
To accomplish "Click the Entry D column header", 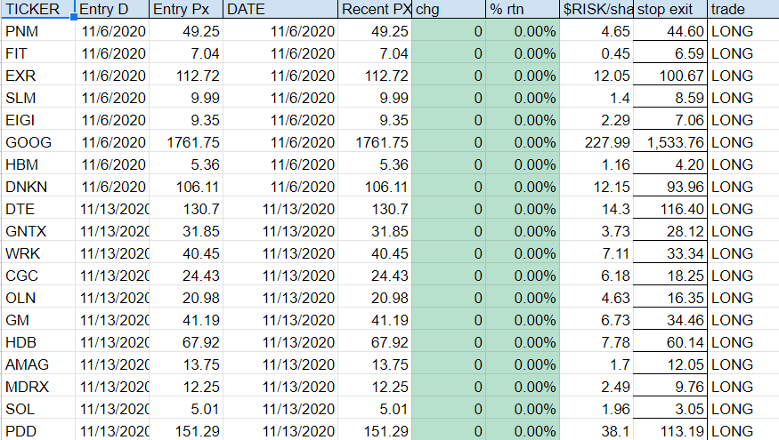I will pyautogui.click(x=112, y=9).
